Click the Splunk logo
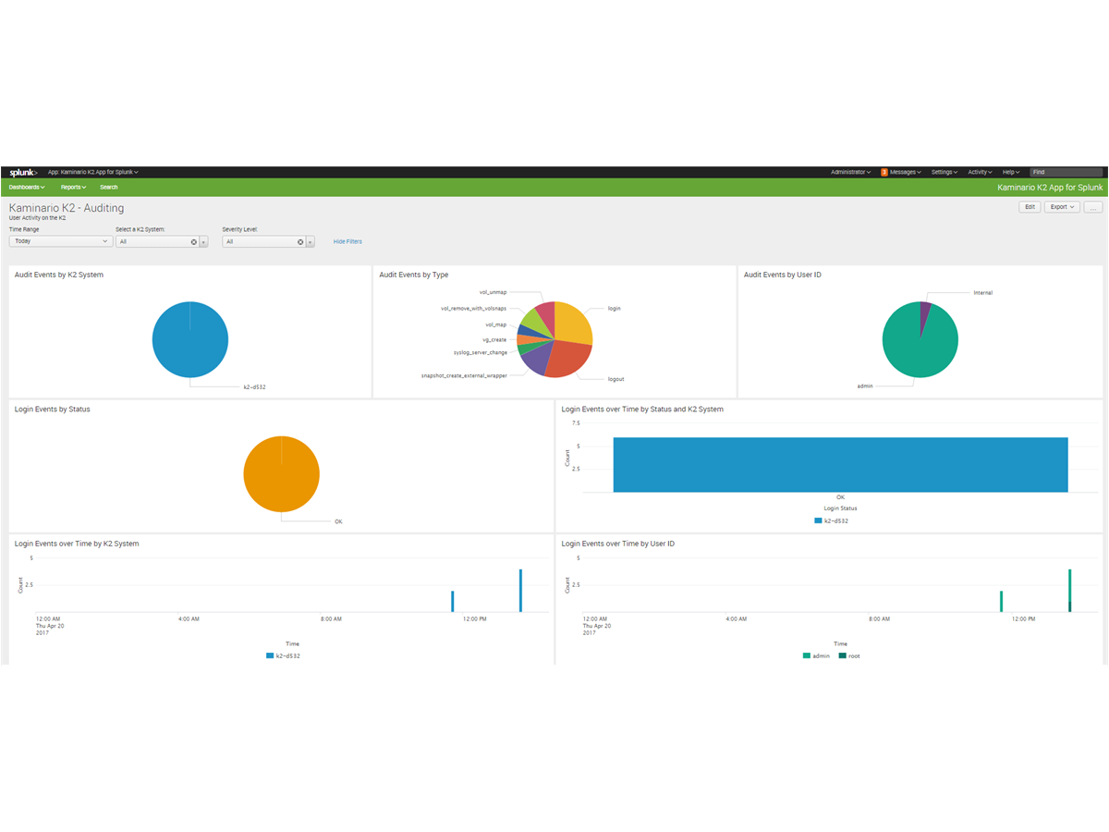Screen dimensions: 1109x832 pos(23,172)
